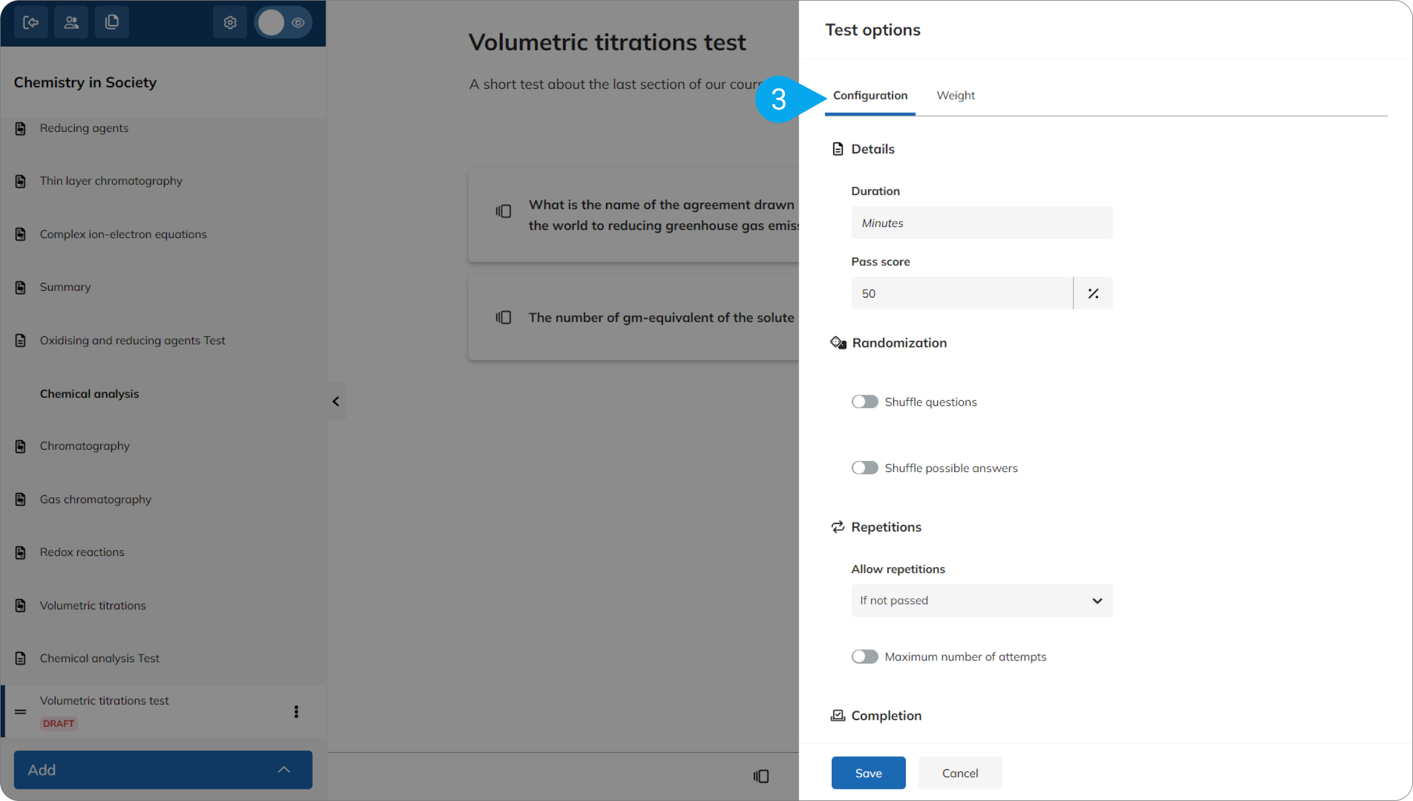Click the copy pages icon in top bar
The image size is (1413, 801).
coord(112,23)
